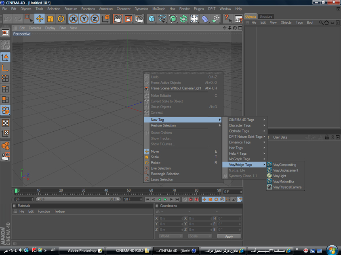Toggle the Z axis lock
Screen dimensions: 341x255
coord(95,19)
